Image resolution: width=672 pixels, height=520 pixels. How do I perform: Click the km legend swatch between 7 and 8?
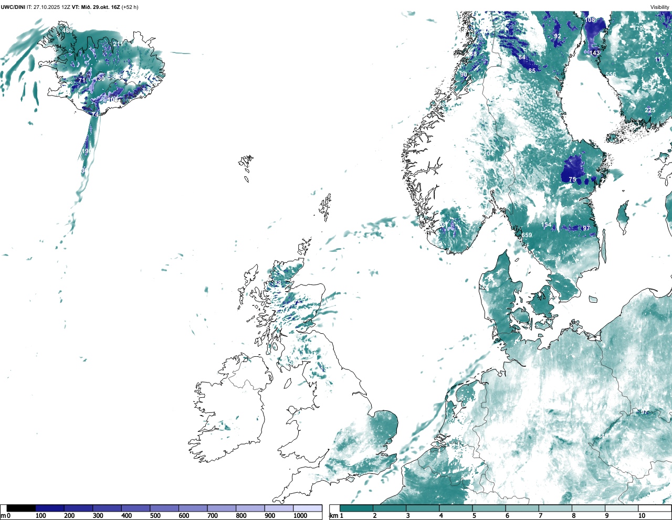[x=555, y=508]
